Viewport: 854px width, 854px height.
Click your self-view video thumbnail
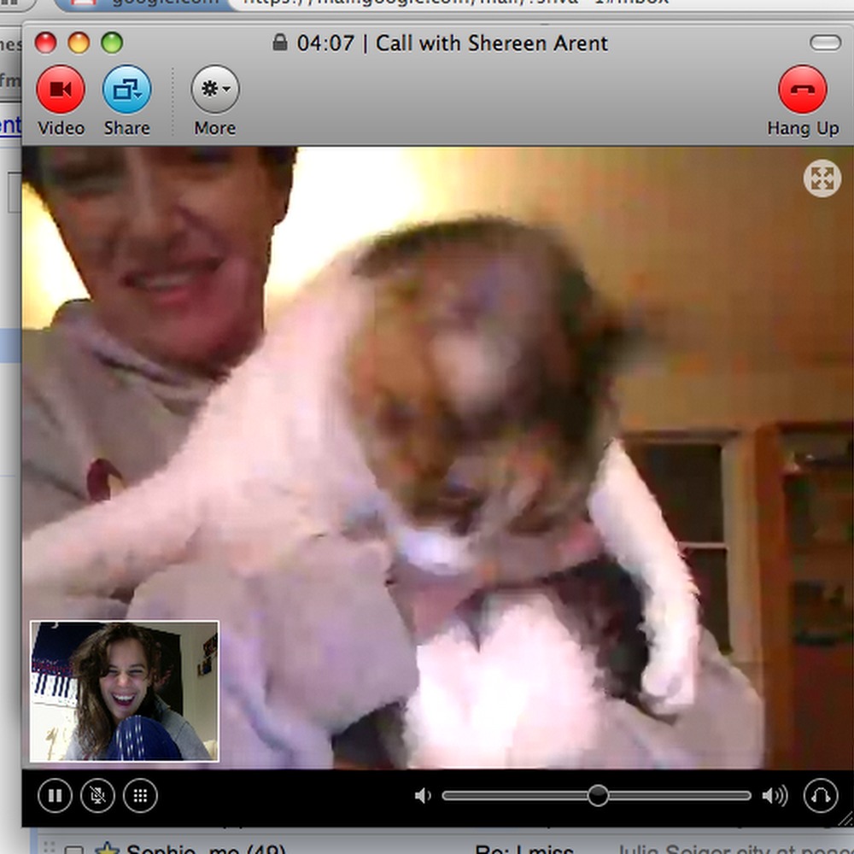[x=125, y=691]
